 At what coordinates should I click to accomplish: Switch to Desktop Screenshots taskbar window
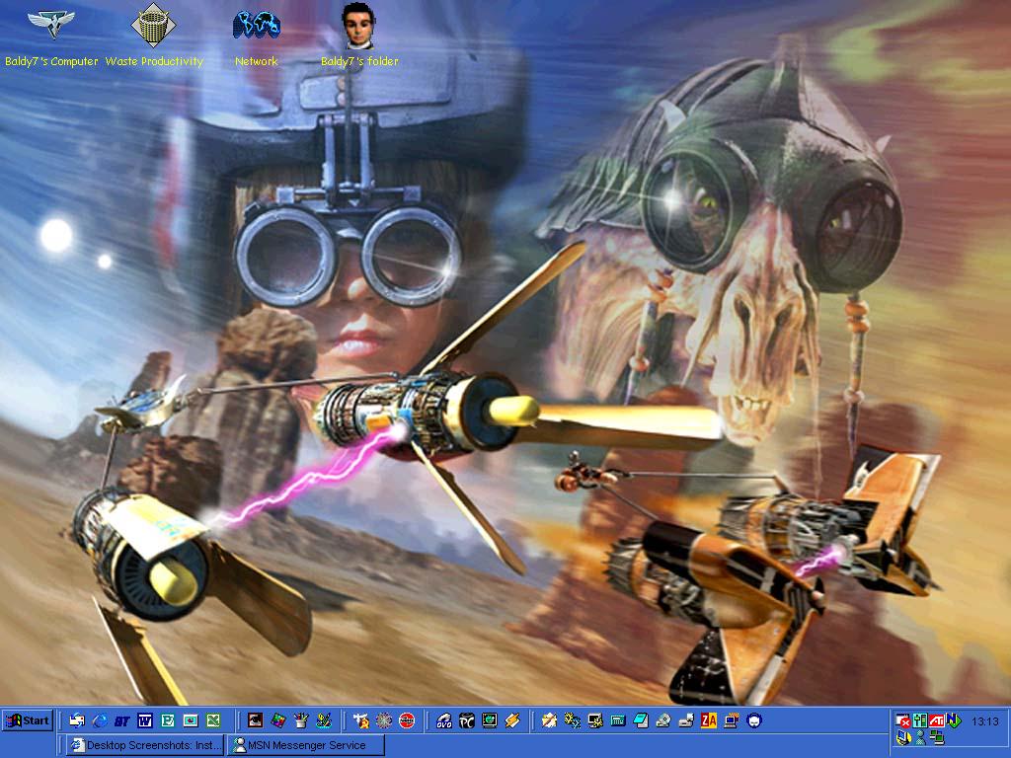point(146,745)
